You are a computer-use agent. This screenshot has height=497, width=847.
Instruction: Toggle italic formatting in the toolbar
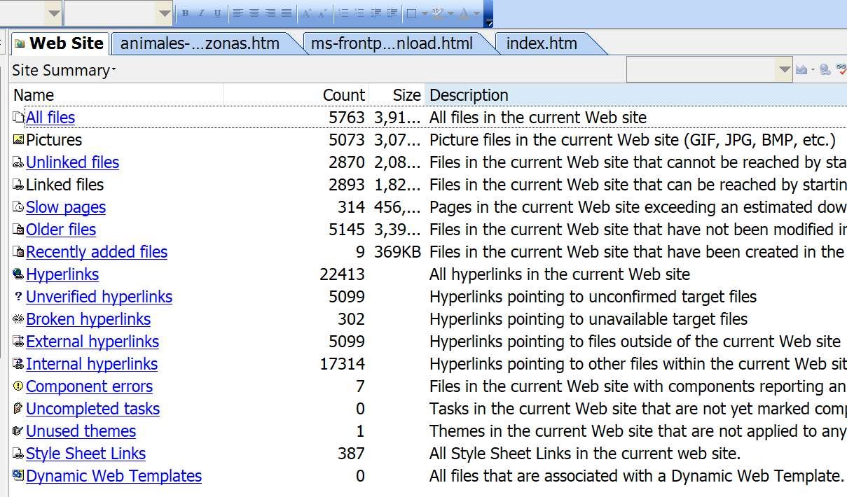coord(201,13)
